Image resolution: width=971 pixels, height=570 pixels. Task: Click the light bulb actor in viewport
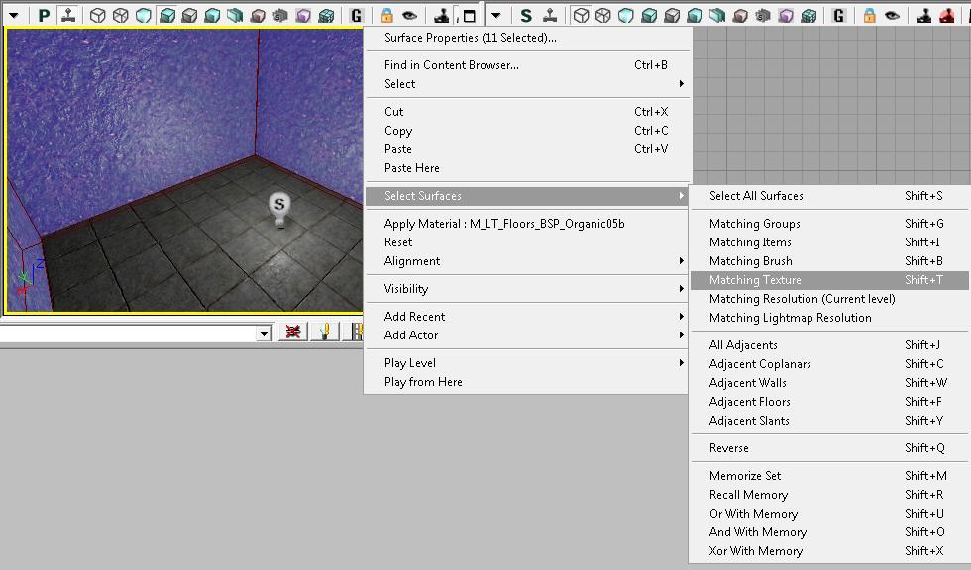coord(279,210)
